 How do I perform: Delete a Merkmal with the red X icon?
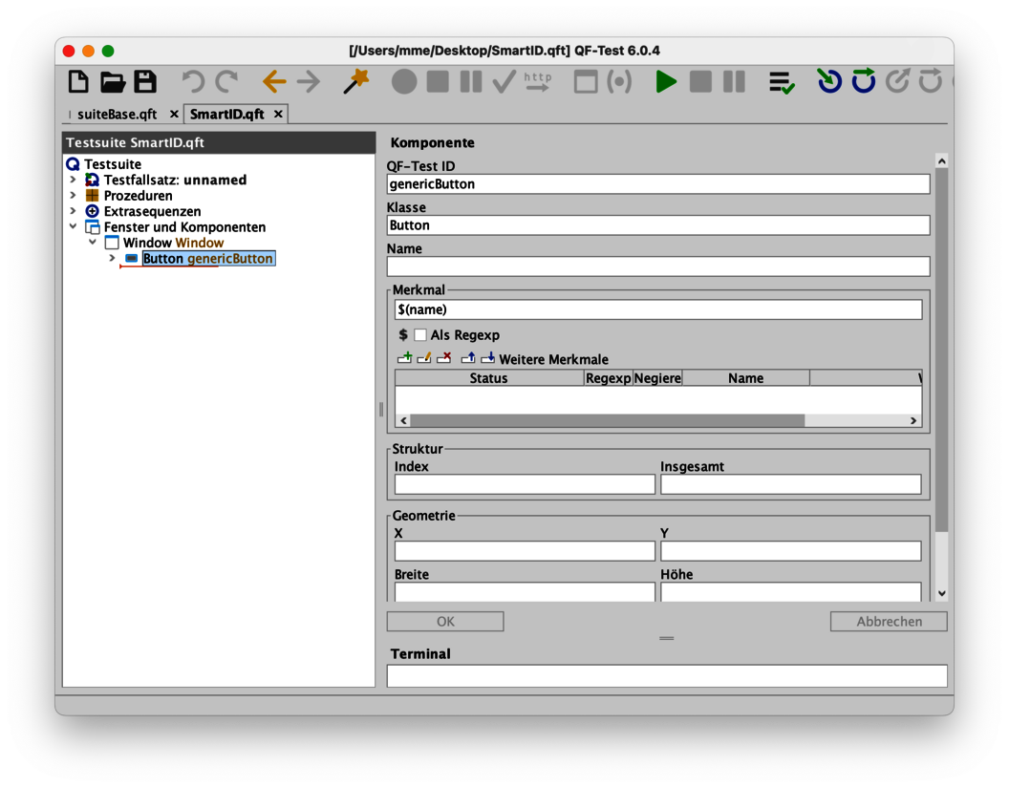coord(442,357)
